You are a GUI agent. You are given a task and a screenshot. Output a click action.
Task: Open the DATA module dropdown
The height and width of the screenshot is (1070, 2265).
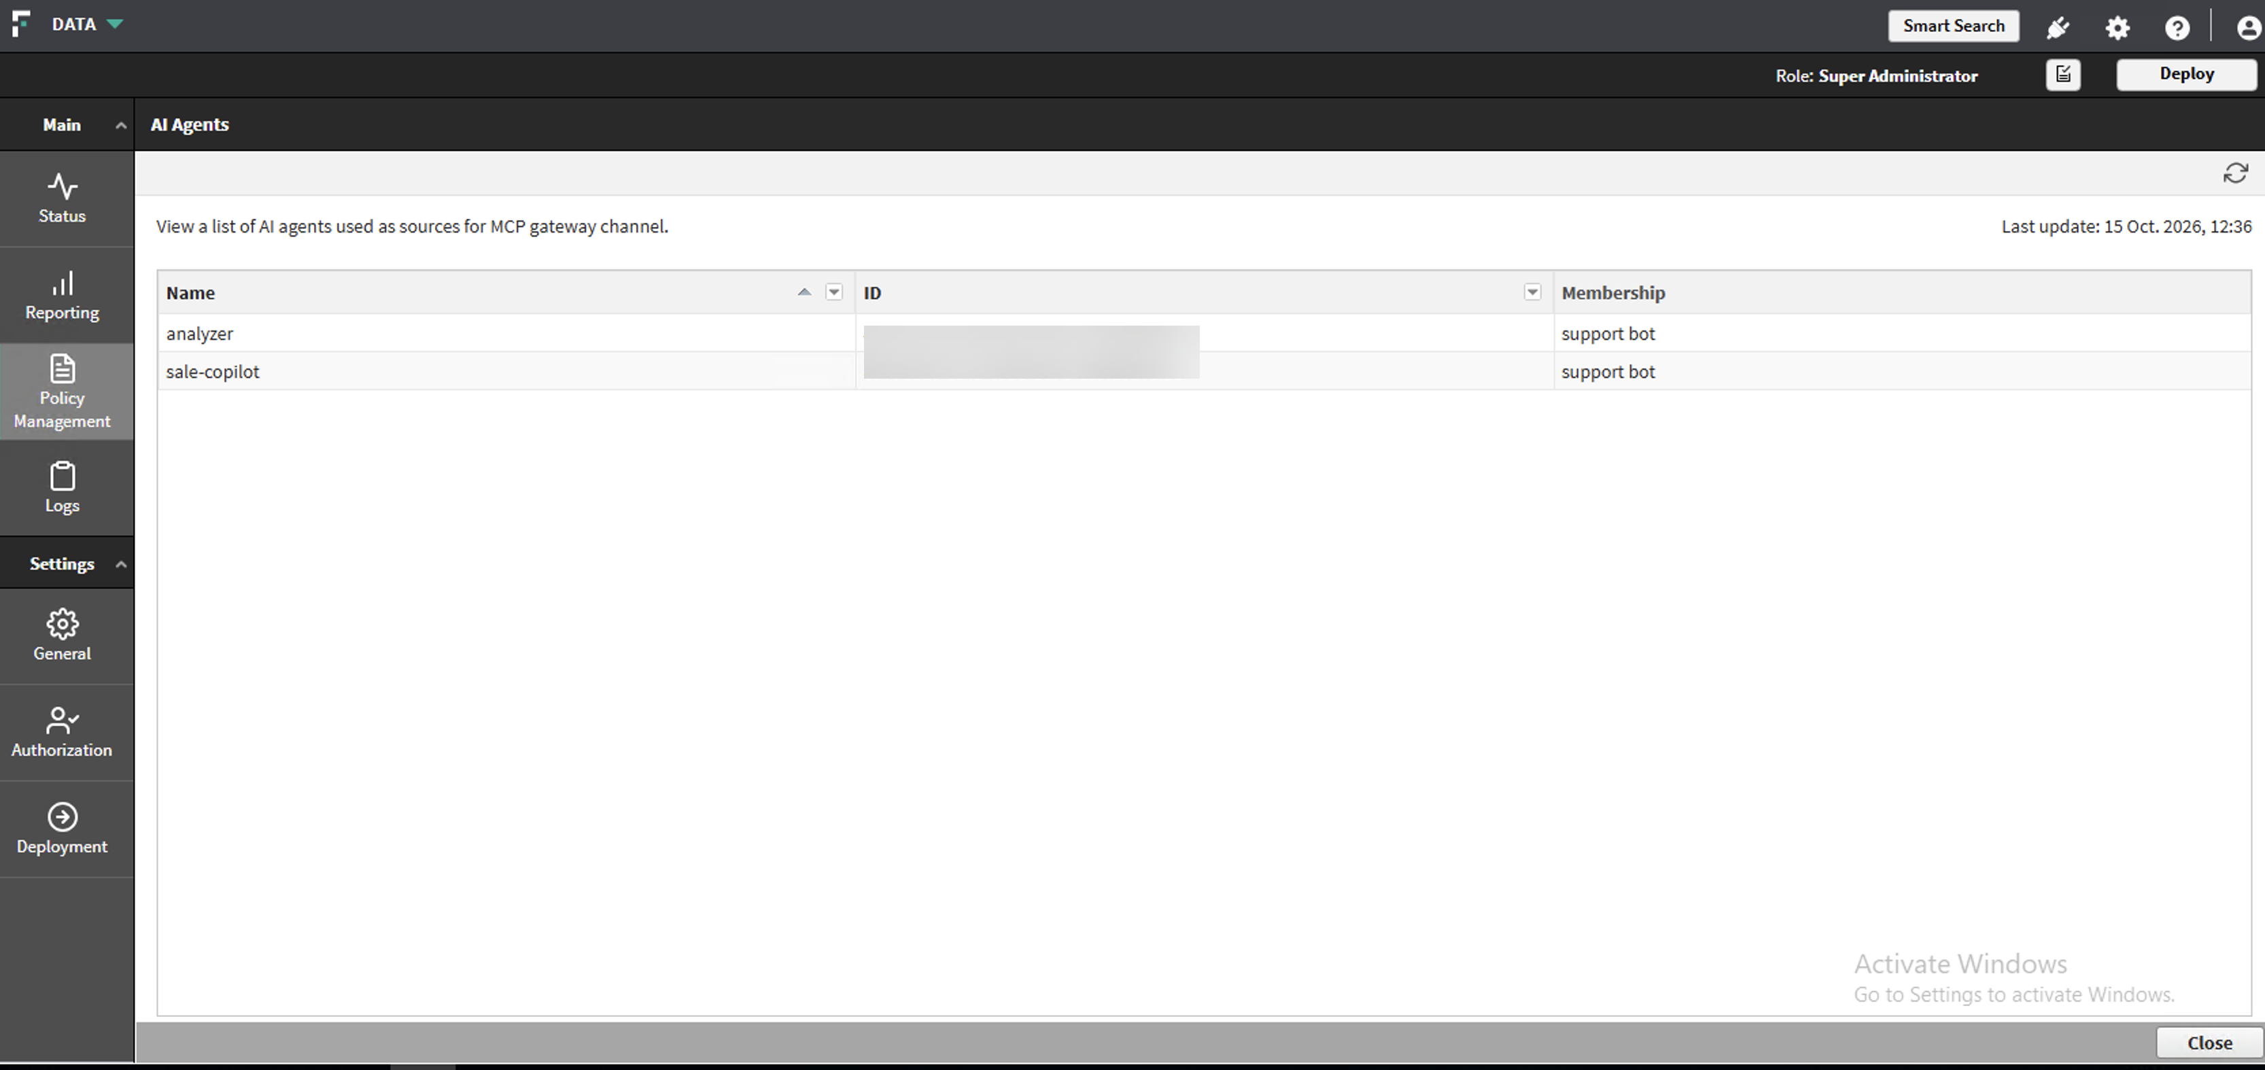pyautogui.click(x=86, y=24)
